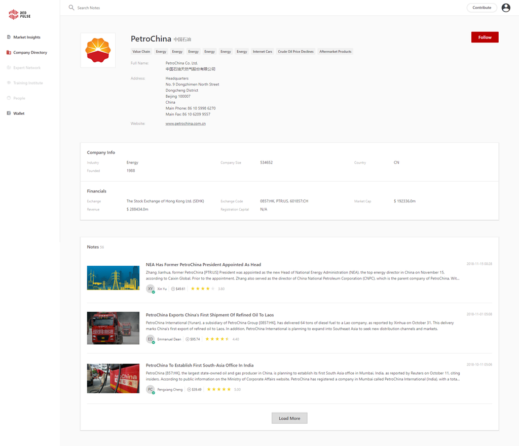Click the star rating showing 5.00
The image size is (519, 446).
tap(219, 389)
